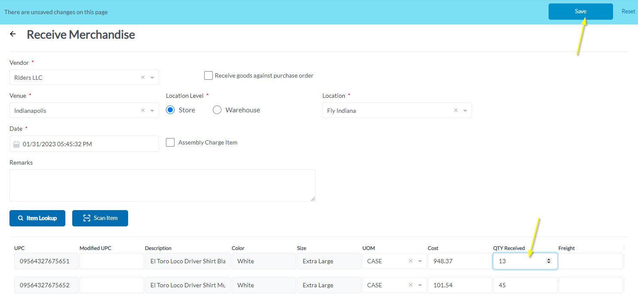Viewport: 638px width, 298px height.
Task: Click QTY Received field showing 45
Action: click(x=525, y=285)
